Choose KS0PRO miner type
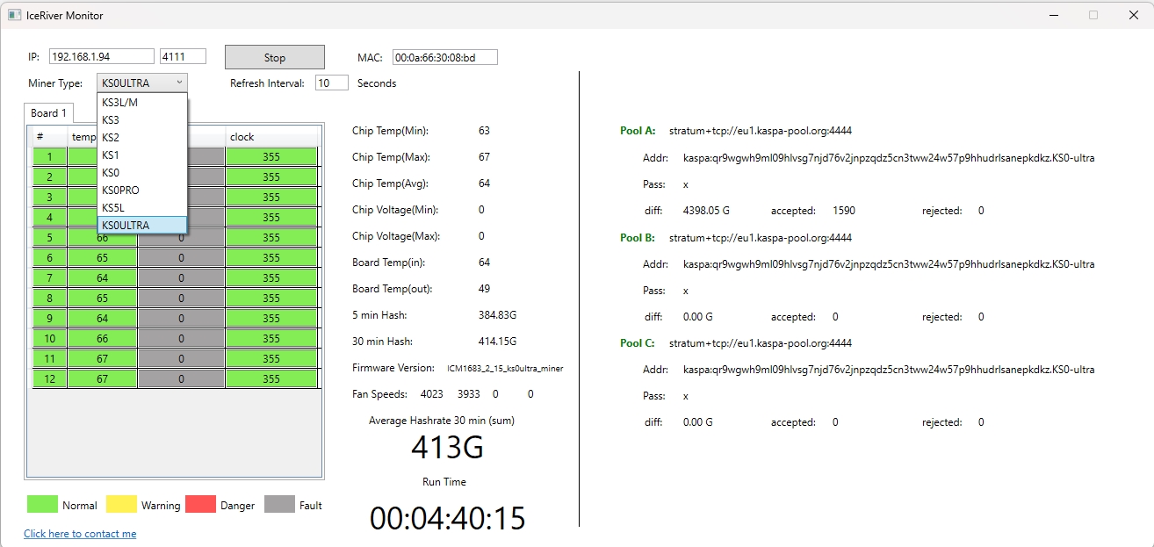This screenshot has height=547, width=1154. coord(120,191)
